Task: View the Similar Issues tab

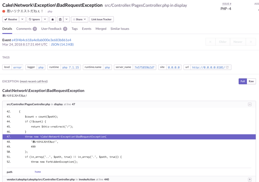Action: (x=120, y=29)
